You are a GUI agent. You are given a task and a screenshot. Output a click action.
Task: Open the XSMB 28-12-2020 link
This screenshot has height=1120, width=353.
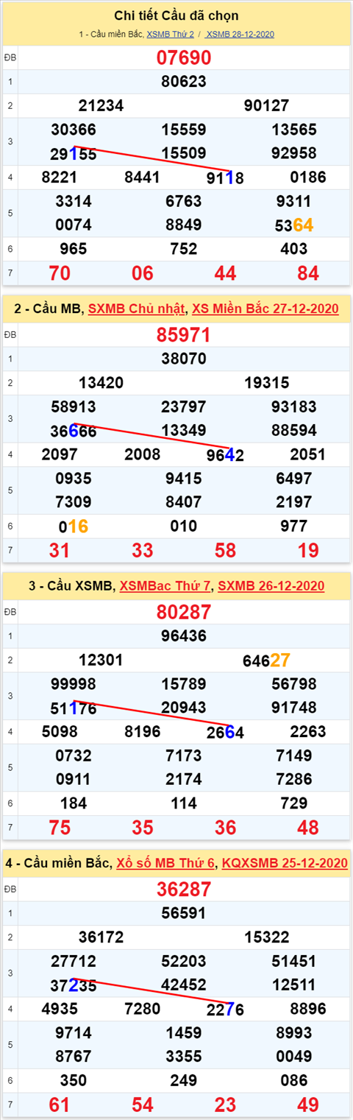[x=240, y=35]
